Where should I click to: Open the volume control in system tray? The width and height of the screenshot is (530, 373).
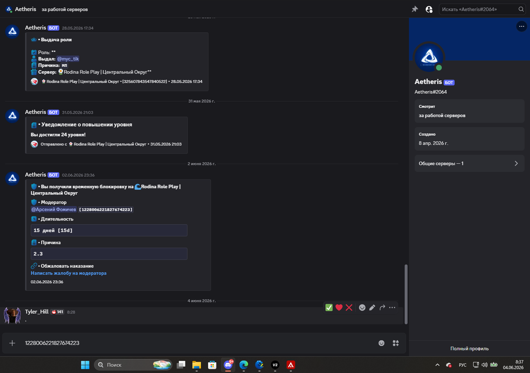484,365
